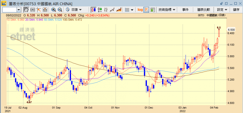The image size is (243, 113).
Task: Toggle the green download arrow panel
Action: coord(153,10)
